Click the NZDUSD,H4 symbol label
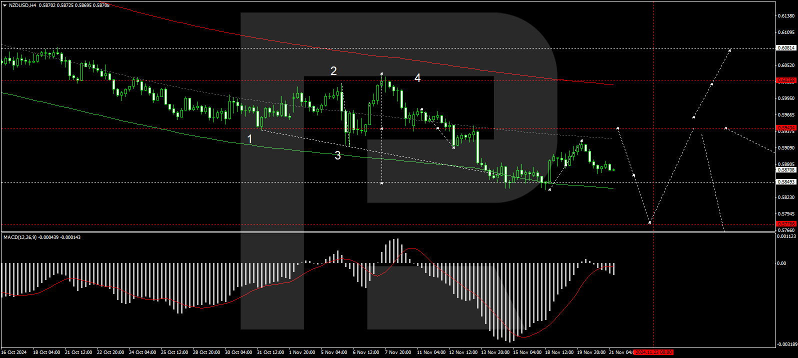Image resolution: width=798 pixels, height=358 pixels. (22, 5)
